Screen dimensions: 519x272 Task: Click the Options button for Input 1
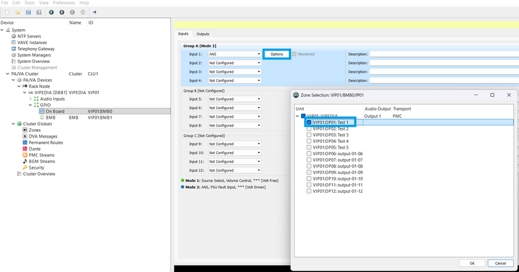coord(277,54)
